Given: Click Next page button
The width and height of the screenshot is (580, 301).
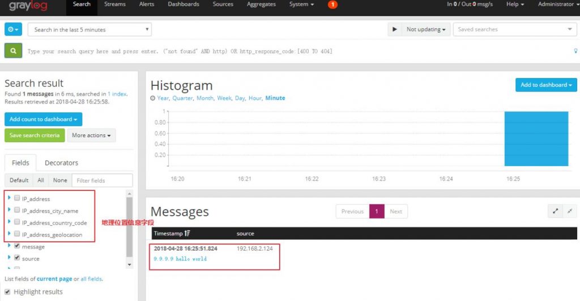Looking at the screenshot, I should pos(396,211).
